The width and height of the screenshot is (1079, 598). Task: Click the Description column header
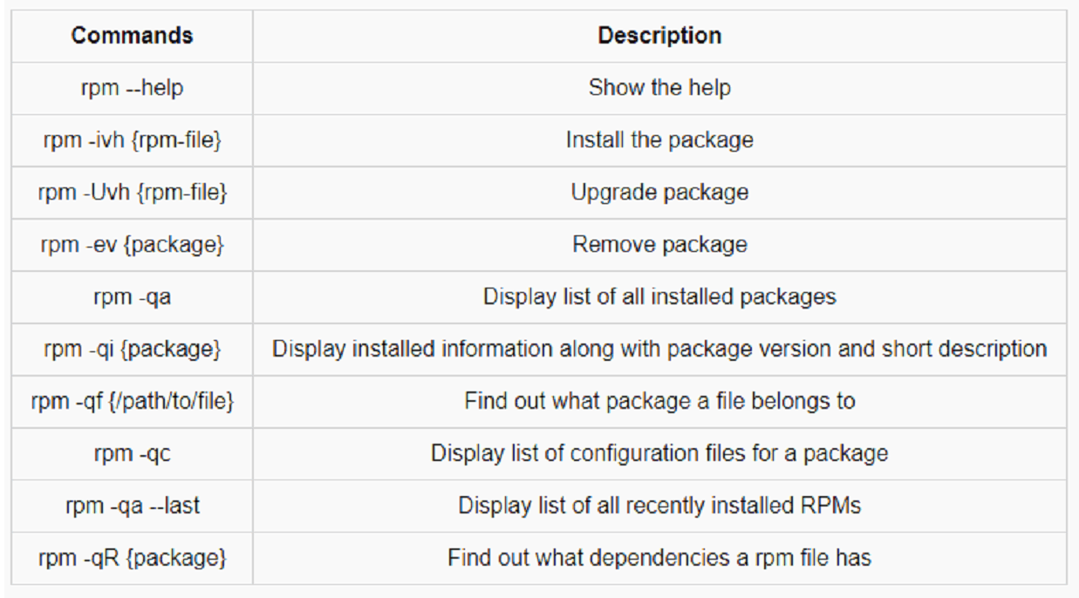(x=659, y=36)
